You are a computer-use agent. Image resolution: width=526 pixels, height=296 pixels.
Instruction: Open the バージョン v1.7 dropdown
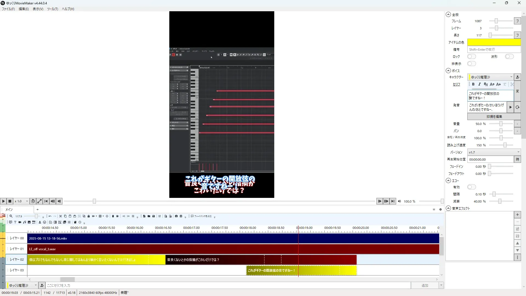494,152
